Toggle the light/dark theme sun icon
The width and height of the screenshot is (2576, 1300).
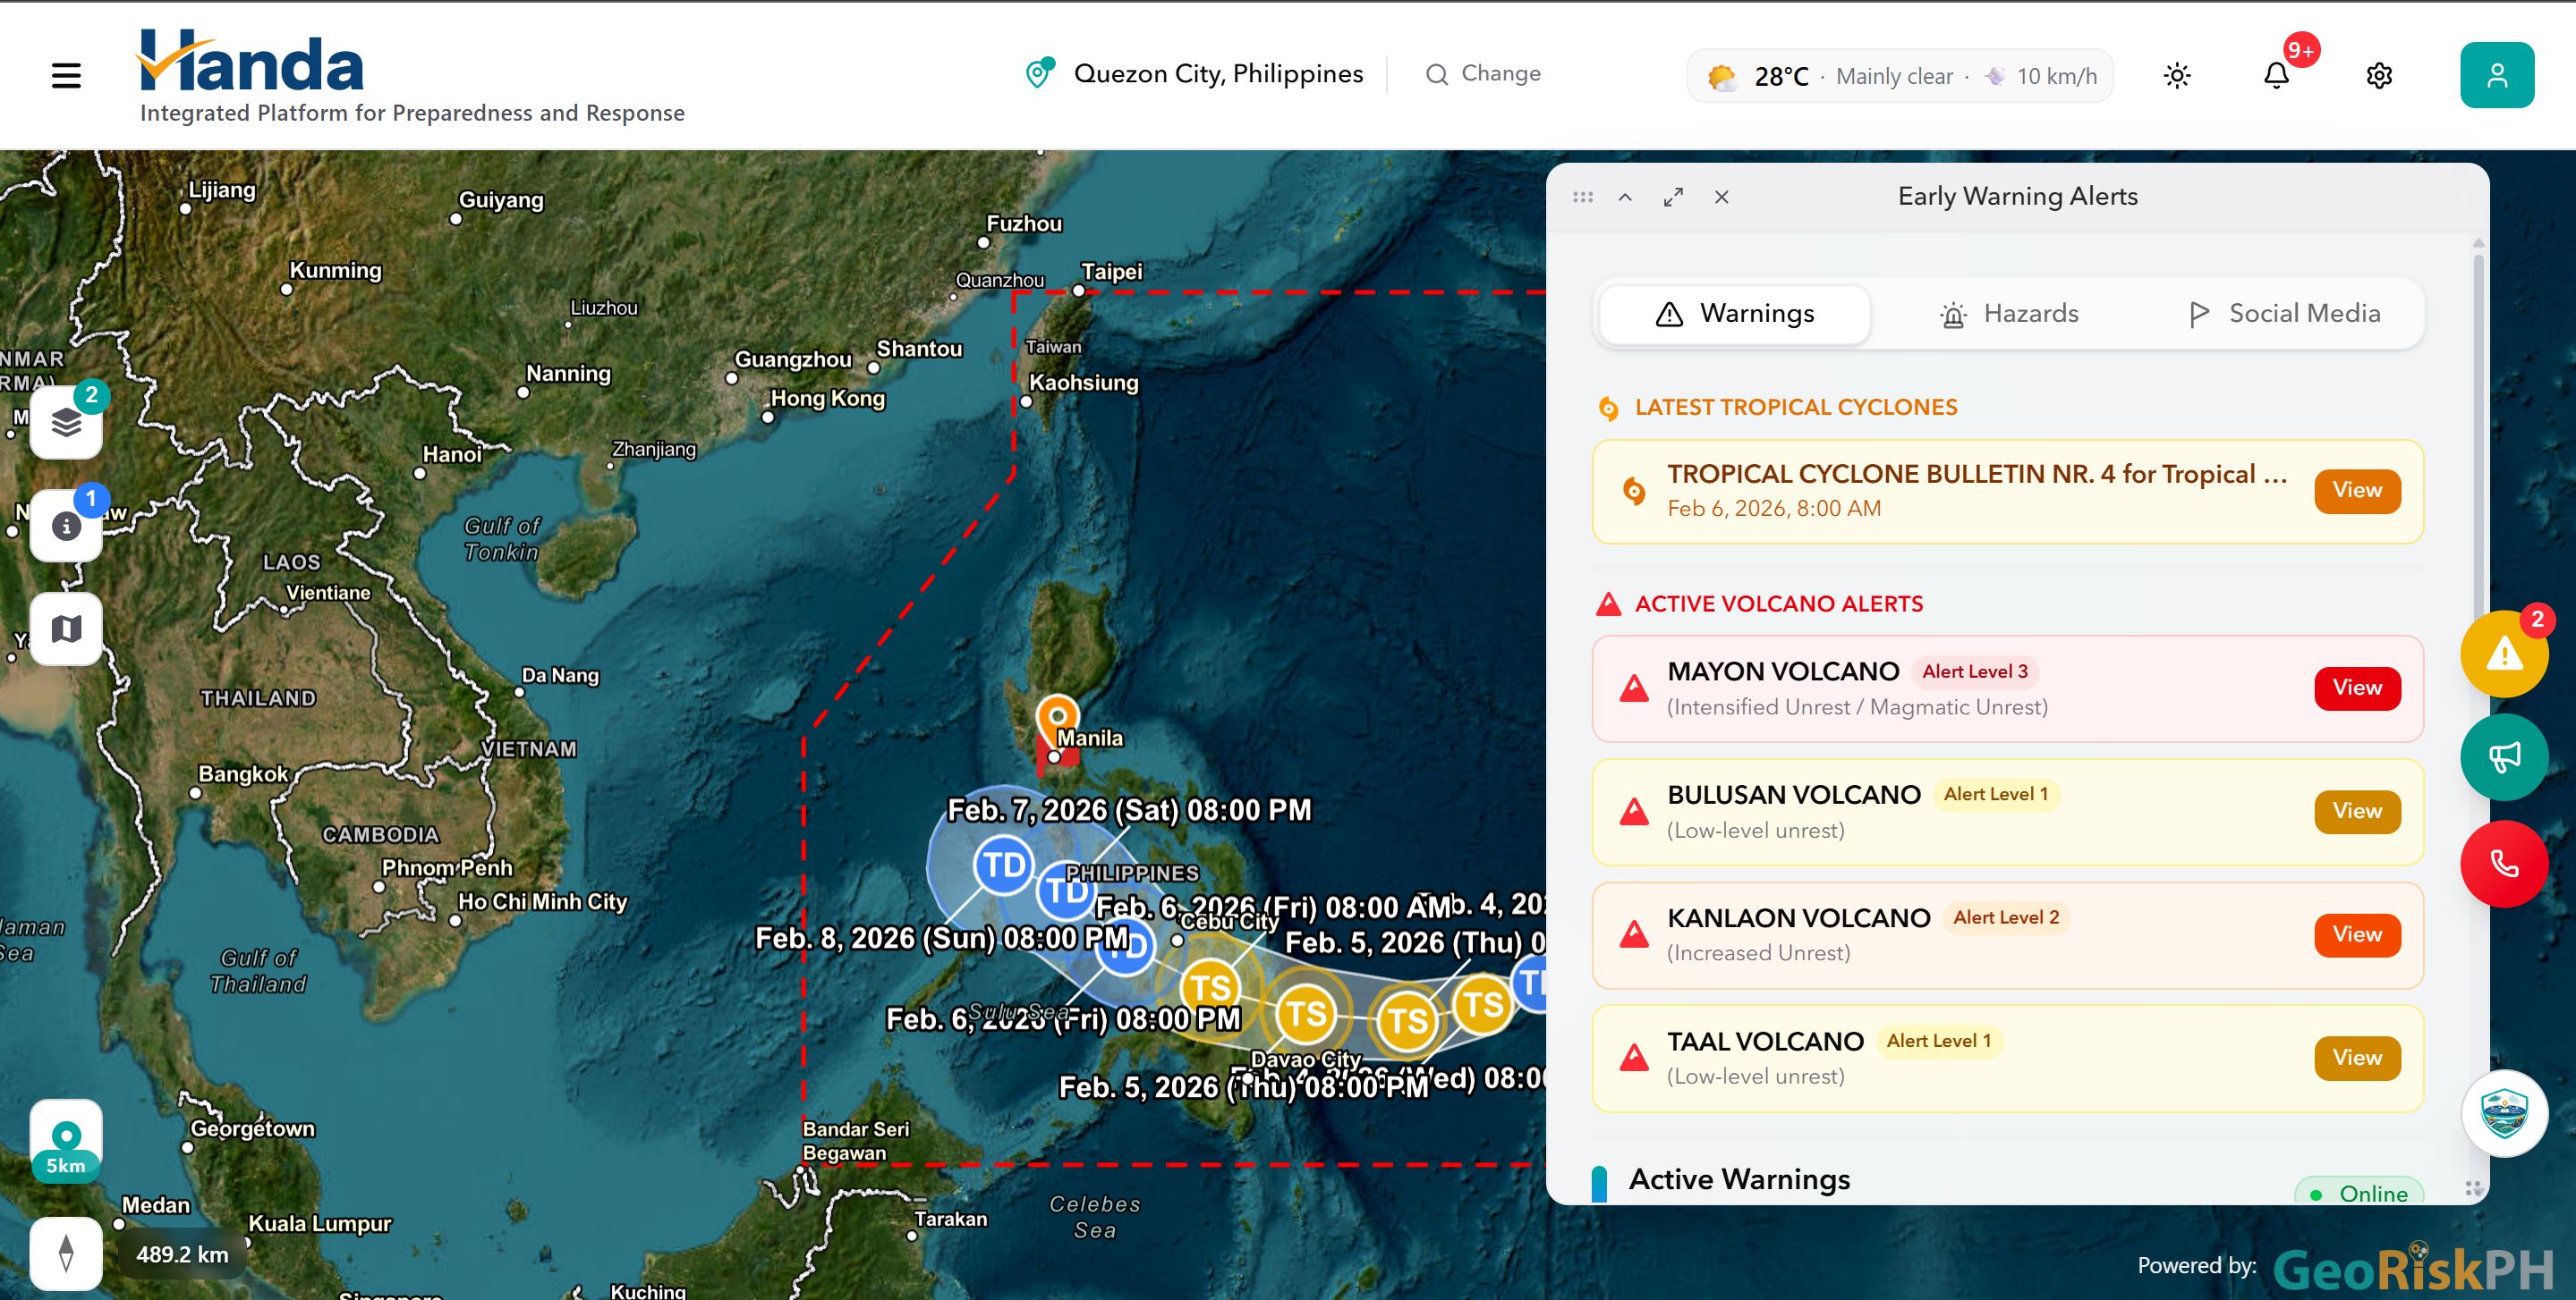[2177, 75]
